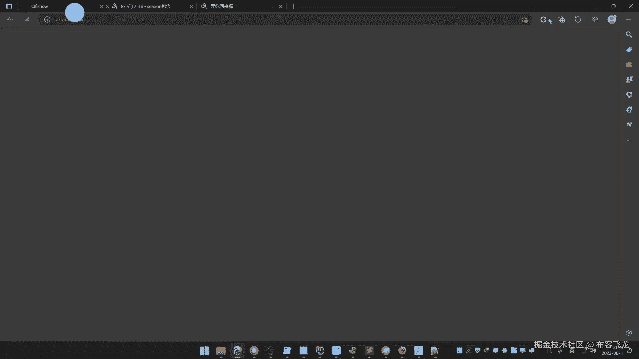
Task: Open sidebar settings gear icon
Action: click(x=629, y=333)
